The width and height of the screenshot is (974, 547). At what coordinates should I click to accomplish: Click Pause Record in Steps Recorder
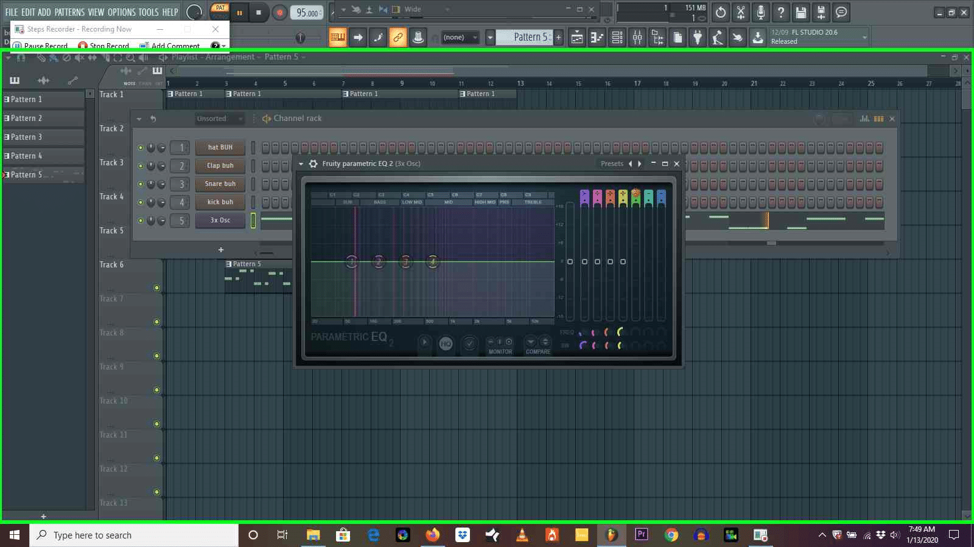40,46
